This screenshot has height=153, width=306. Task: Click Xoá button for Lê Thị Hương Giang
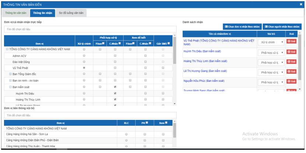[x=291, y=72]
